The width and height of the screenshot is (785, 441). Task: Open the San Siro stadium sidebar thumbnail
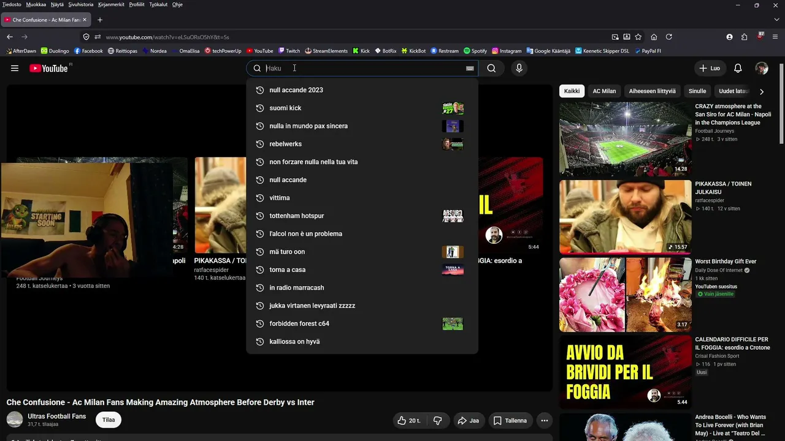(x=625, y=138)
